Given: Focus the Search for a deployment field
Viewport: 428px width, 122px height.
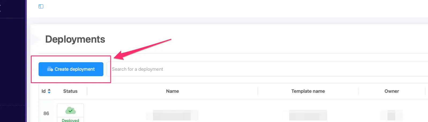Looking at the screenshot, I should point(268,69).
